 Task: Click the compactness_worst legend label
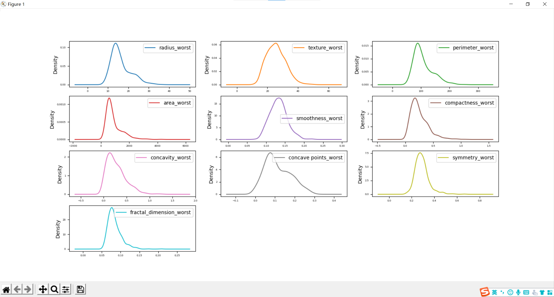coord(469,103)
